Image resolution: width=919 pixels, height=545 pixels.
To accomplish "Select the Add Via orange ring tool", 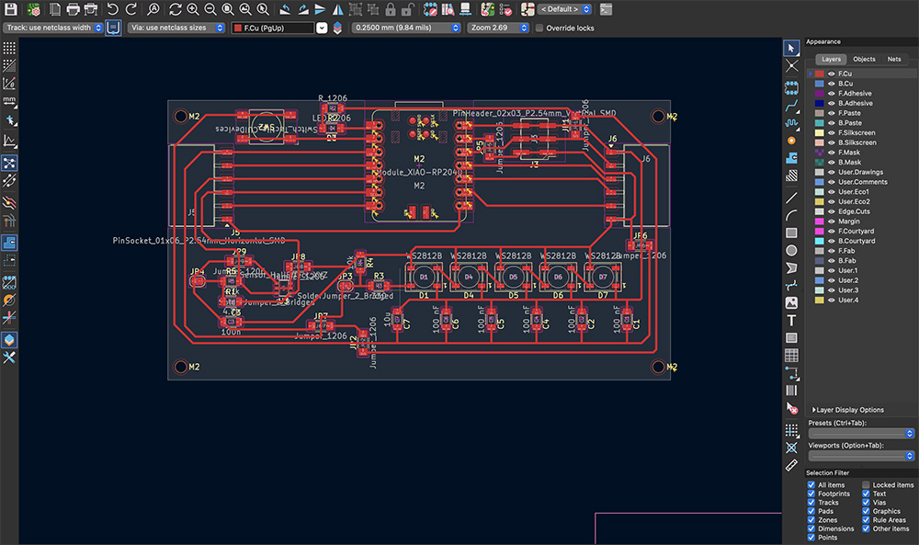I will pos(791,141).
